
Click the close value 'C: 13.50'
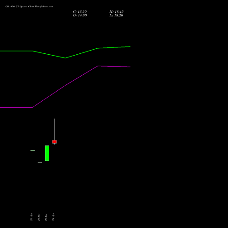point(80,12)
